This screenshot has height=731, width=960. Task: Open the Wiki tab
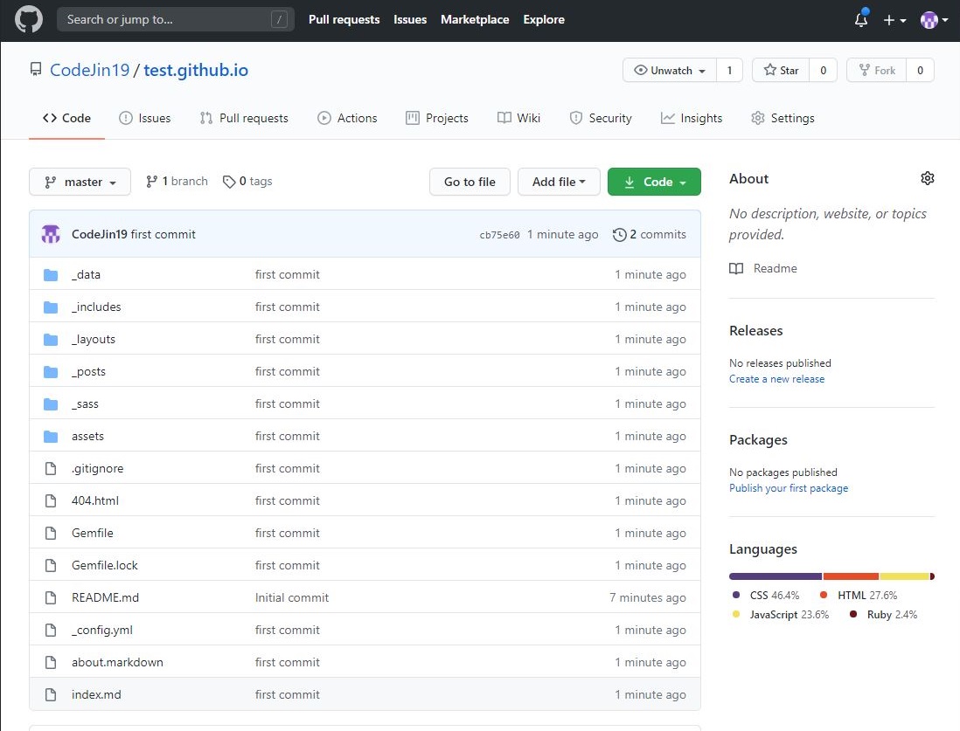pos(518,118)
